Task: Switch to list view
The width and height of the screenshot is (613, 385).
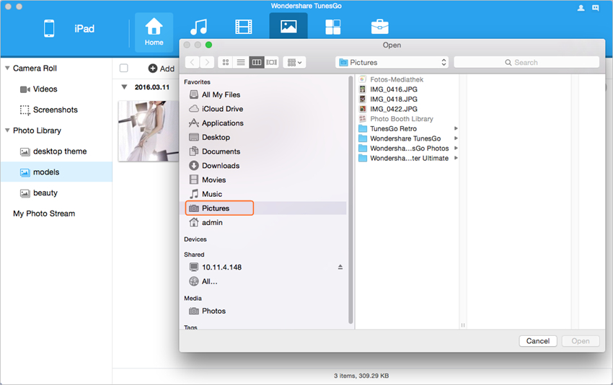Action: (x=241, y=62)
